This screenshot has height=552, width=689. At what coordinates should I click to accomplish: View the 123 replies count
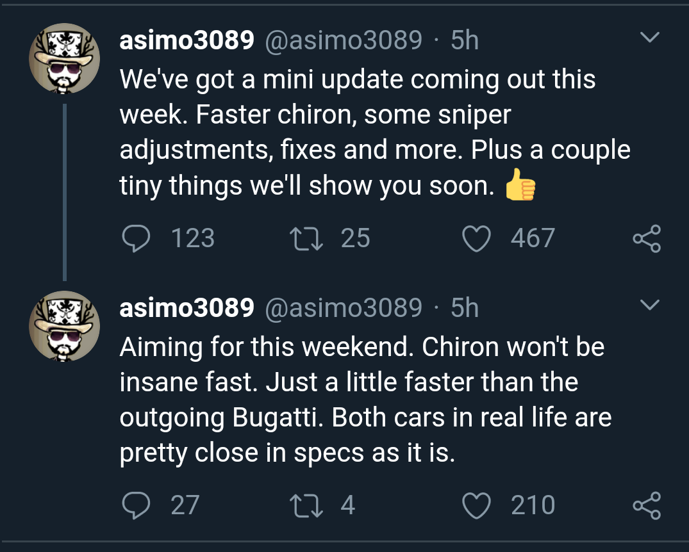193,238
